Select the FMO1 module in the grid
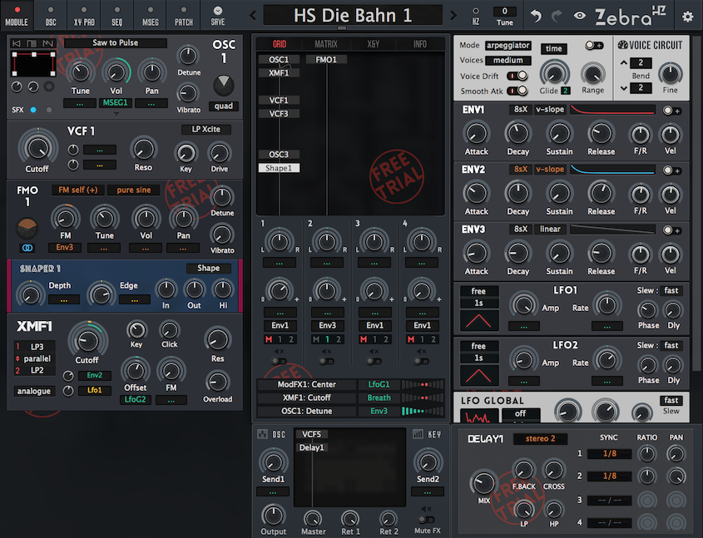Image resolution: width=703 pixels, height=538 pixels. pos(326,60)
